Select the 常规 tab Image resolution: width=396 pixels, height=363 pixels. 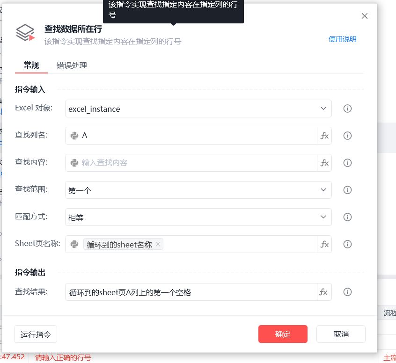(x=31, y=65)
